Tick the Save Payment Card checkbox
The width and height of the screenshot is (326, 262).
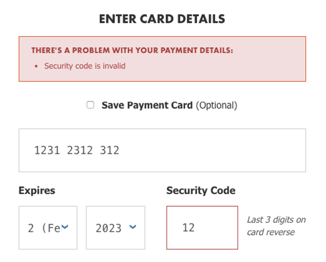click(x=90, y=105)
